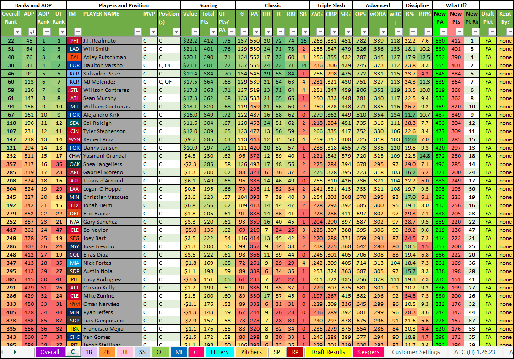The image size is (514, 359).
Task: Open the BB% column filter dropdown
Action: (428, 32)
